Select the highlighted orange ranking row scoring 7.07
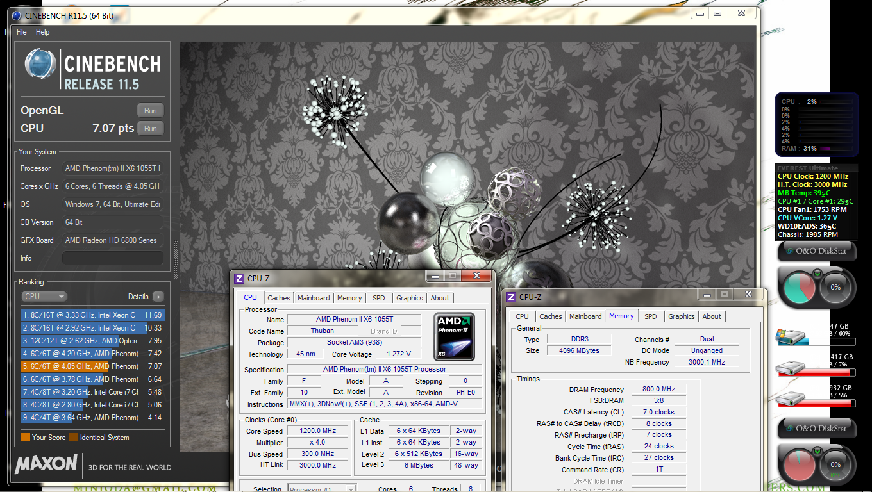Image resolution: width=872 pixels, height=492 pixels. pyautogui.click(x=92, y=366)
